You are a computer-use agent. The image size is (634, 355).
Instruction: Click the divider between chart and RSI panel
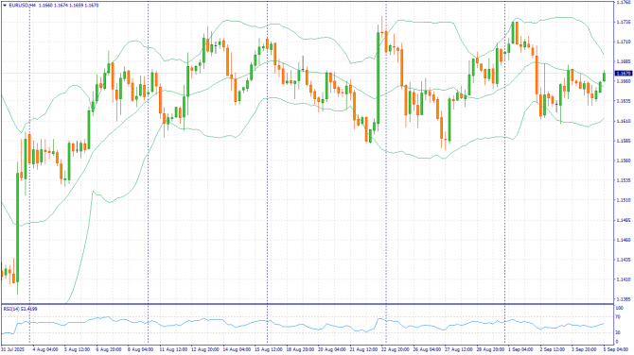pyautogui.click(x=308, y=304)
